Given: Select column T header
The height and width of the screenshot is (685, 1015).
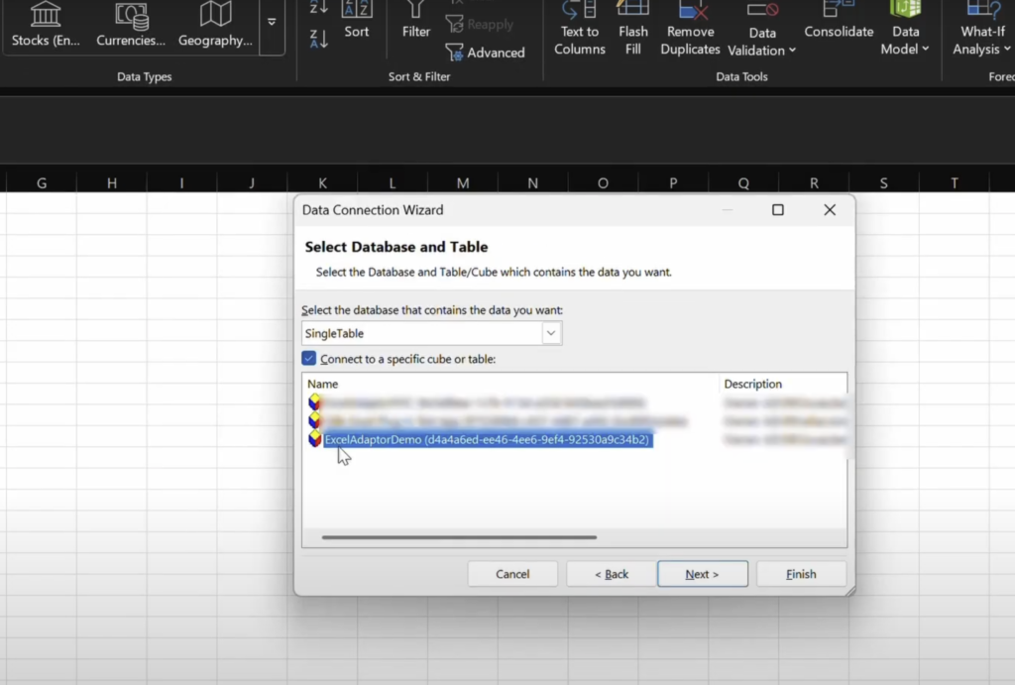Looking at the screenshot, I should 955,183.
